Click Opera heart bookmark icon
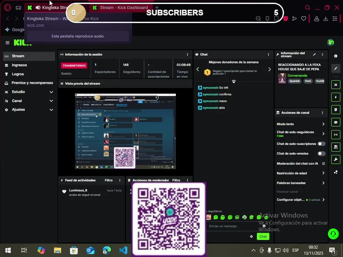This screenshot has height=257, width=343. coord(303,19)
